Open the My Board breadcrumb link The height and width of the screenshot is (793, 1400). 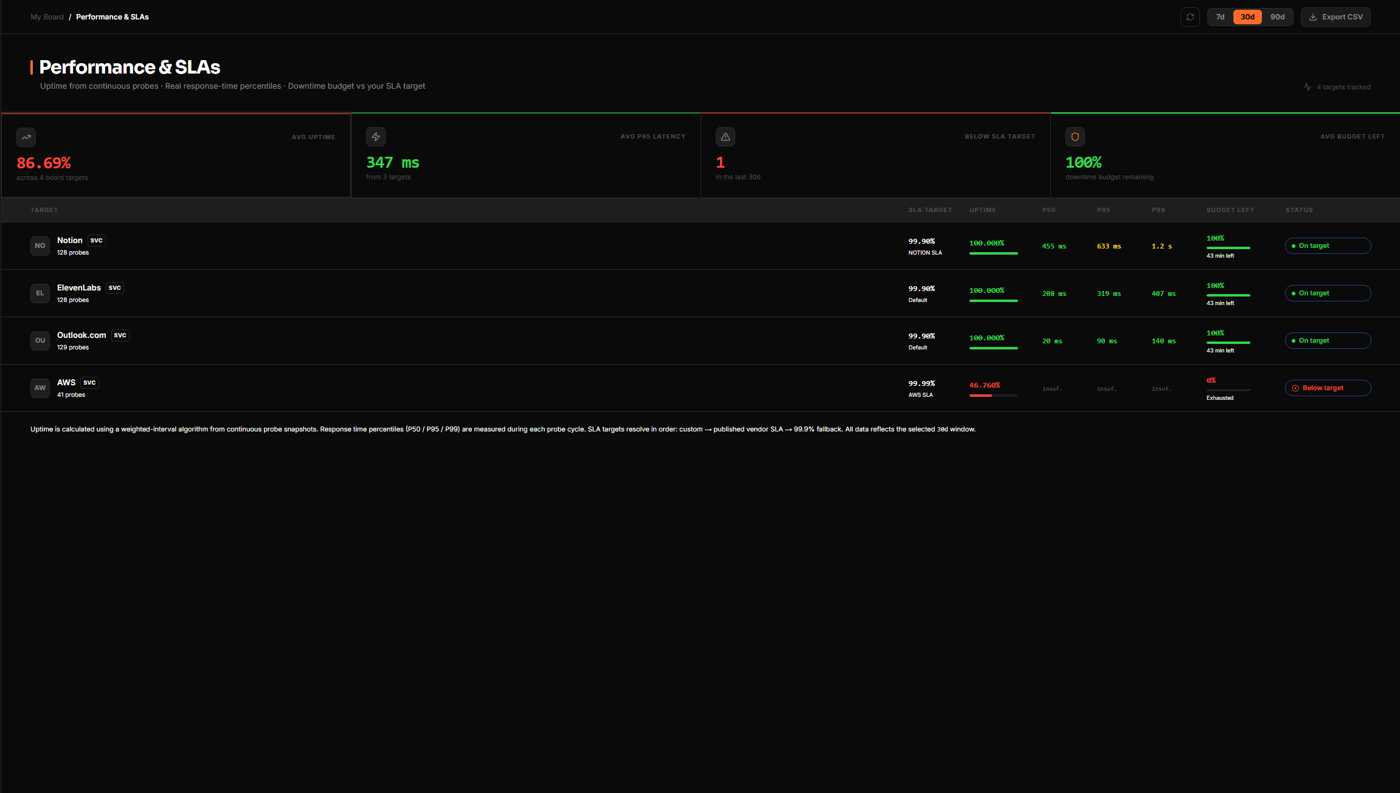47,16
